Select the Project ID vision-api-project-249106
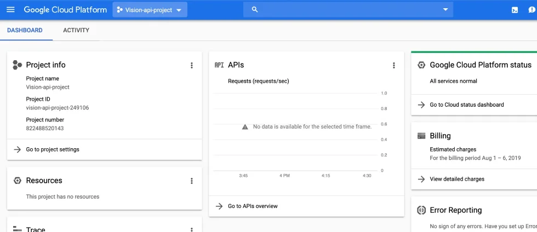The height and width of the screenshot is (232, 537). (x=58, y=108)
